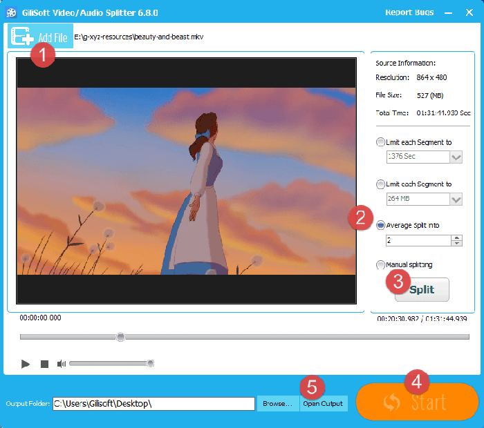484x428 pixels.
Task: Click the Add File icon
Action: [x=20, y=37]
